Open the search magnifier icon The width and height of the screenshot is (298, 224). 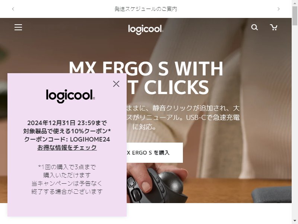click(254, 27)
